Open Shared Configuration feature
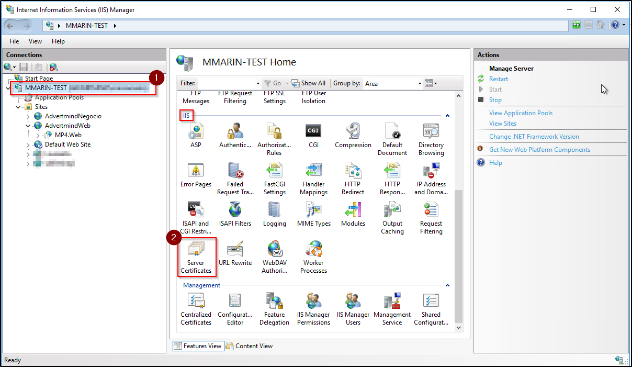Viewport: 632px width, 367px height. point(431,309)
